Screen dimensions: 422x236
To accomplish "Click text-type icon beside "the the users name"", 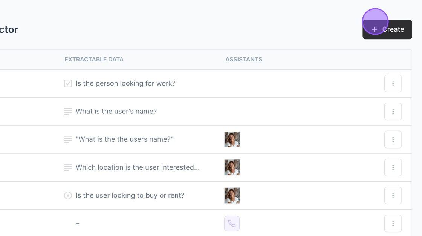I will [68, 139].
